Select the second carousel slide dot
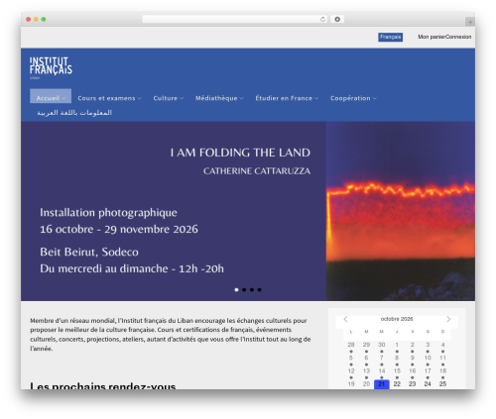The image size is (496, 419). (244, 290)
